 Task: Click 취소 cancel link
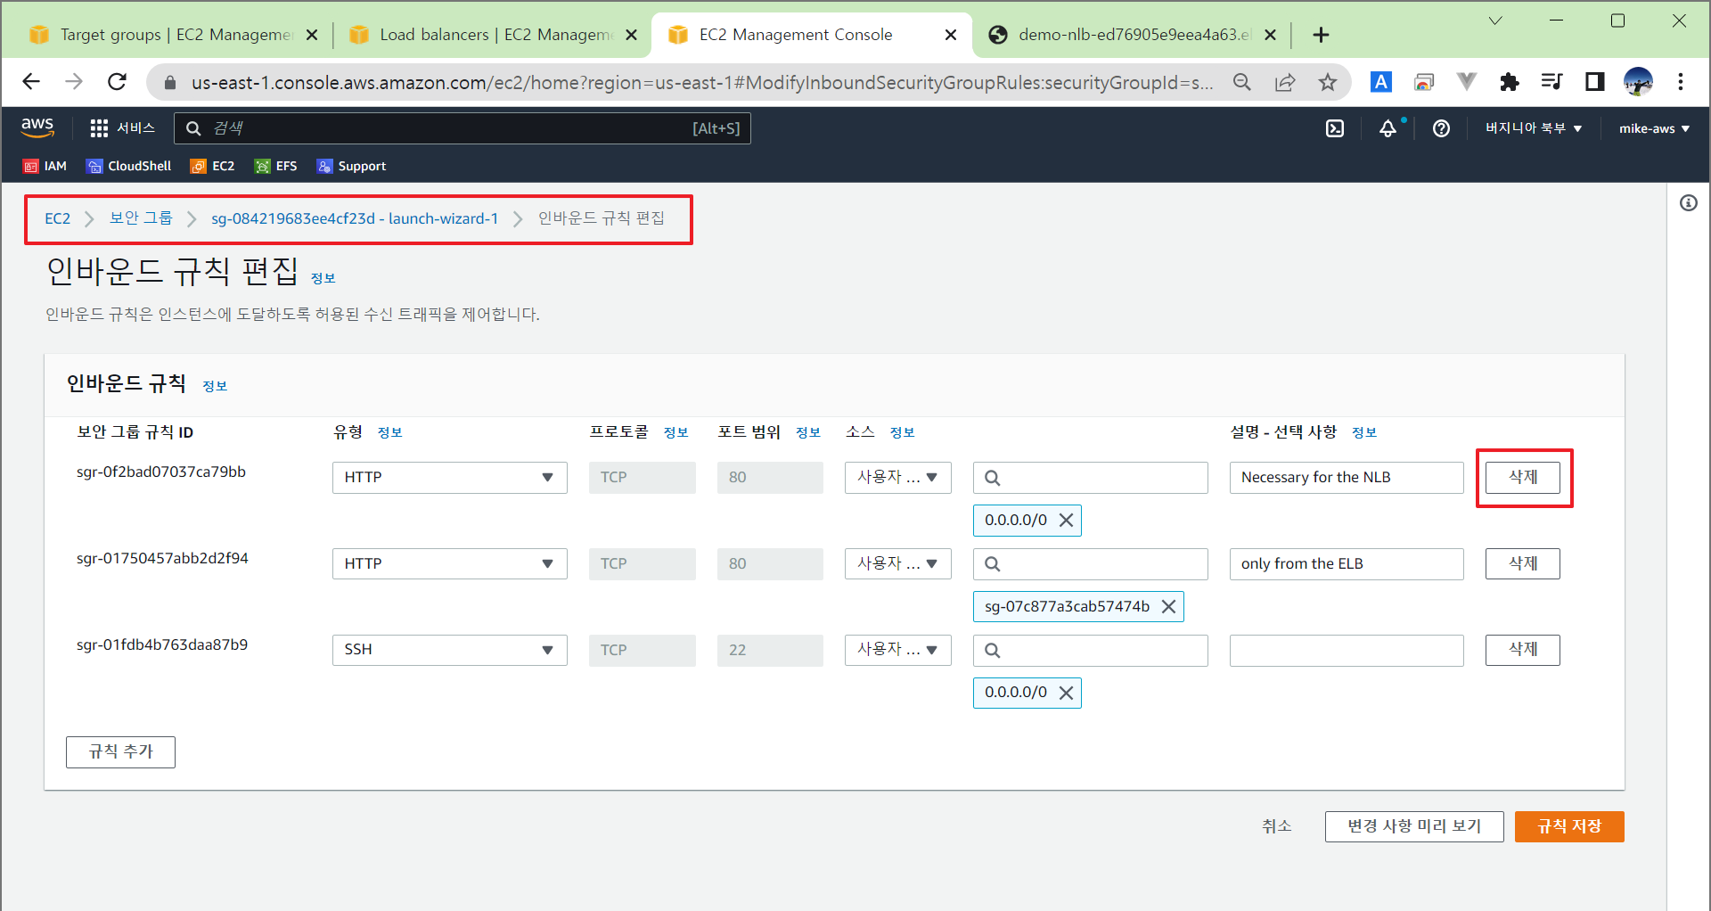1276,826
